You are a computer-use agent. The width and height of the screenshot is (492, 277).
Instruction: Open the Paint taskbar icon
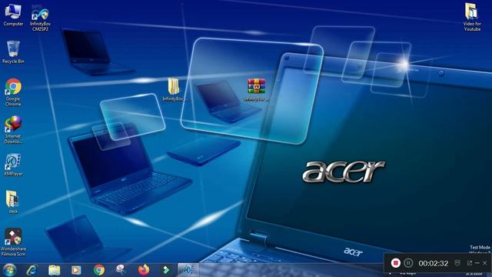[x=121, y=270]
